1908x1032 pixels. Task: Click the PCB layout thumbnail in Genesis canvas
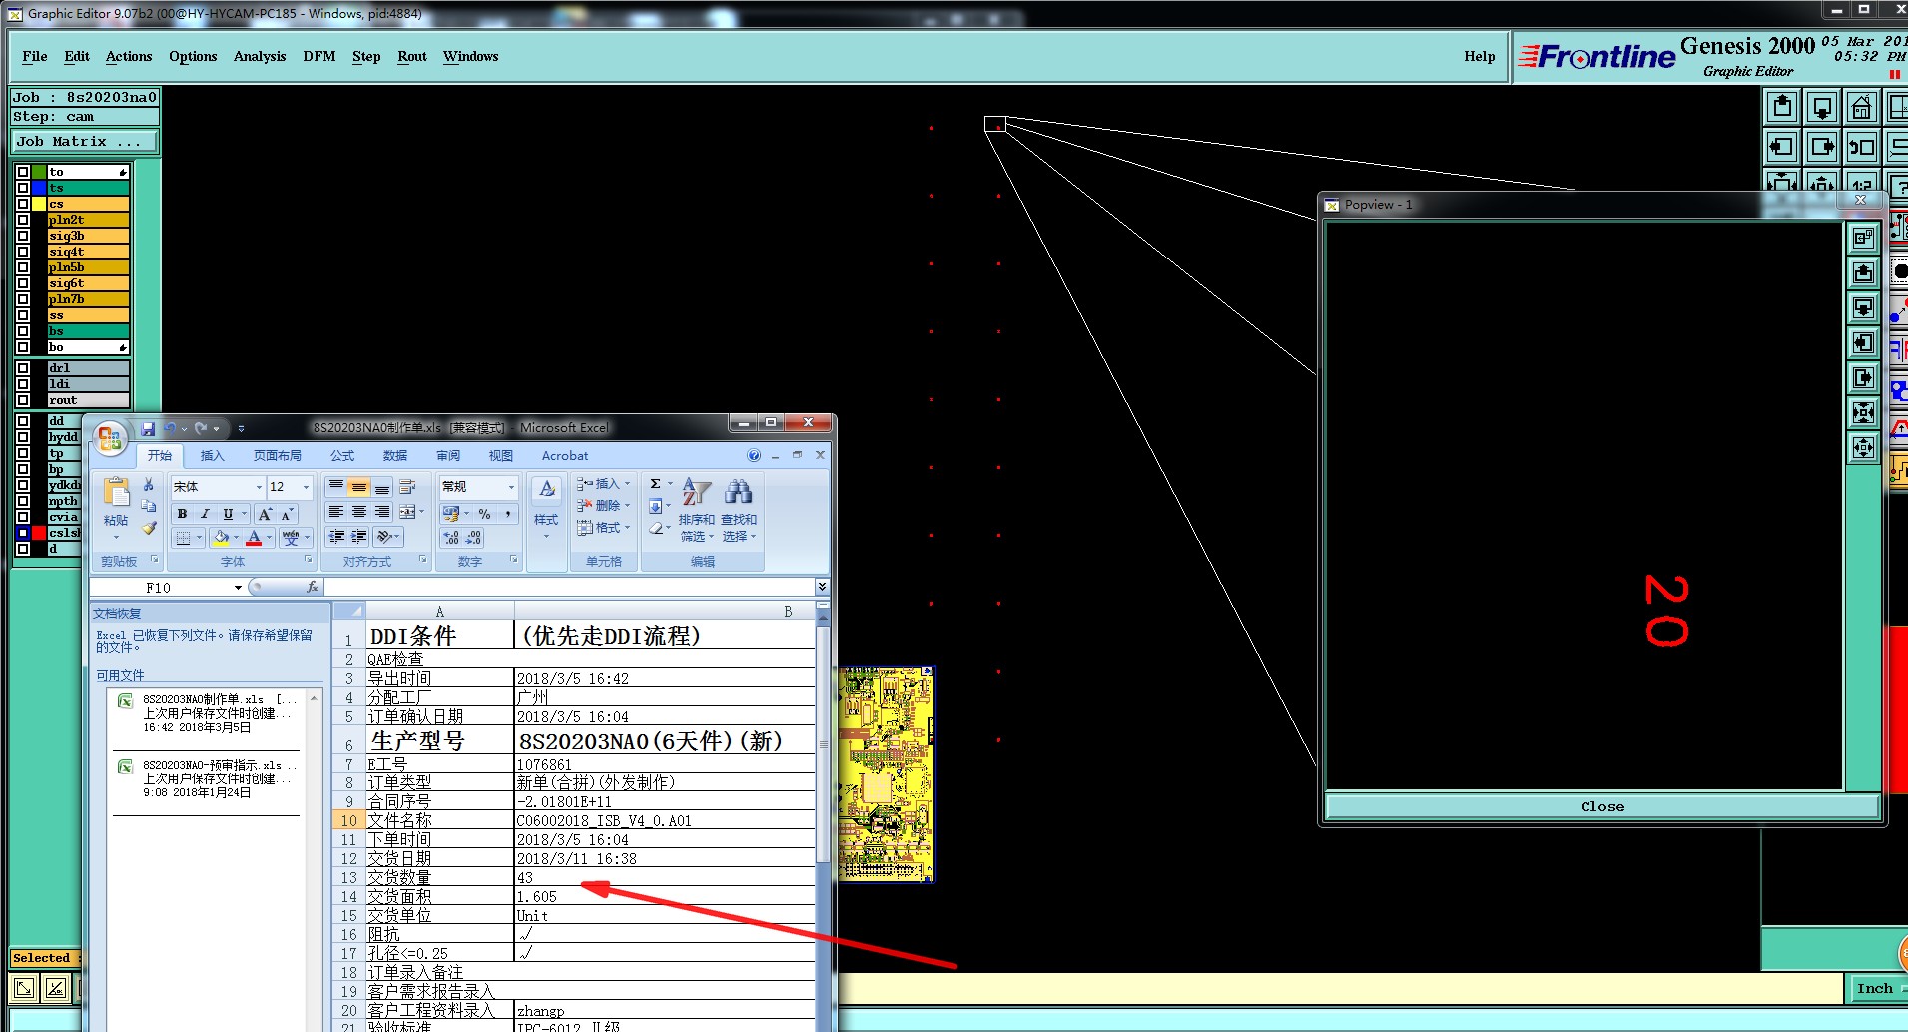[x=886, y=774]
